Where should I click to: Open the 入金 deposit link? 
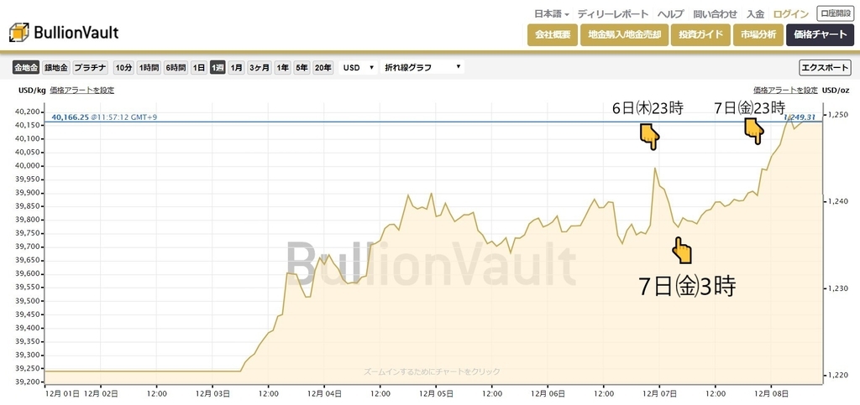(755, 14)
